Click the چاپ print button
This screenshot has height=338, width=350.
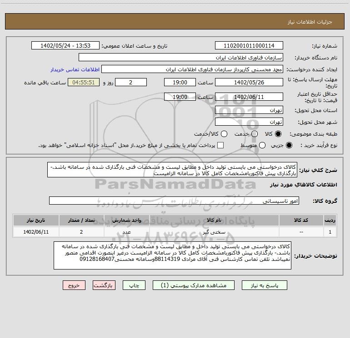[x=134, y=285]
